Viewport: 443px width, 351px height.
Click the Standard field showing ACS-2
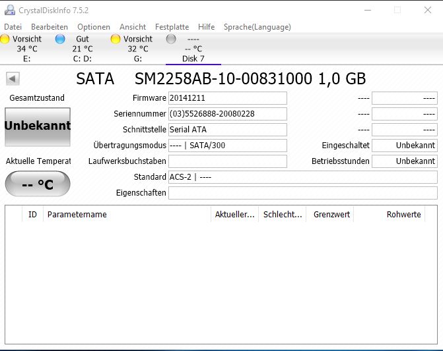pos(303,177)
